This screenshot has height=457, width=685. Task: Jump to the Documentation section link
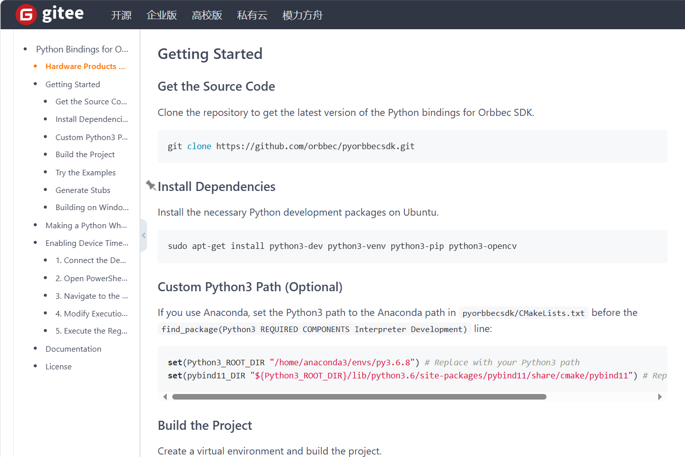point(73,349)
